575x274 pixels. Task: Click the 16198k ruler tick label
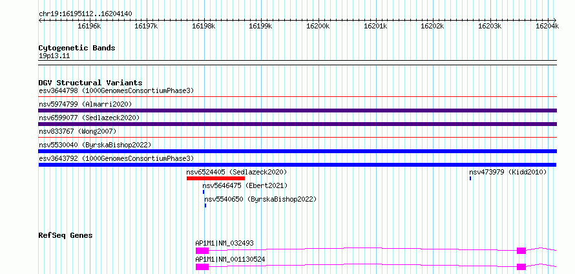coord(204,26)
